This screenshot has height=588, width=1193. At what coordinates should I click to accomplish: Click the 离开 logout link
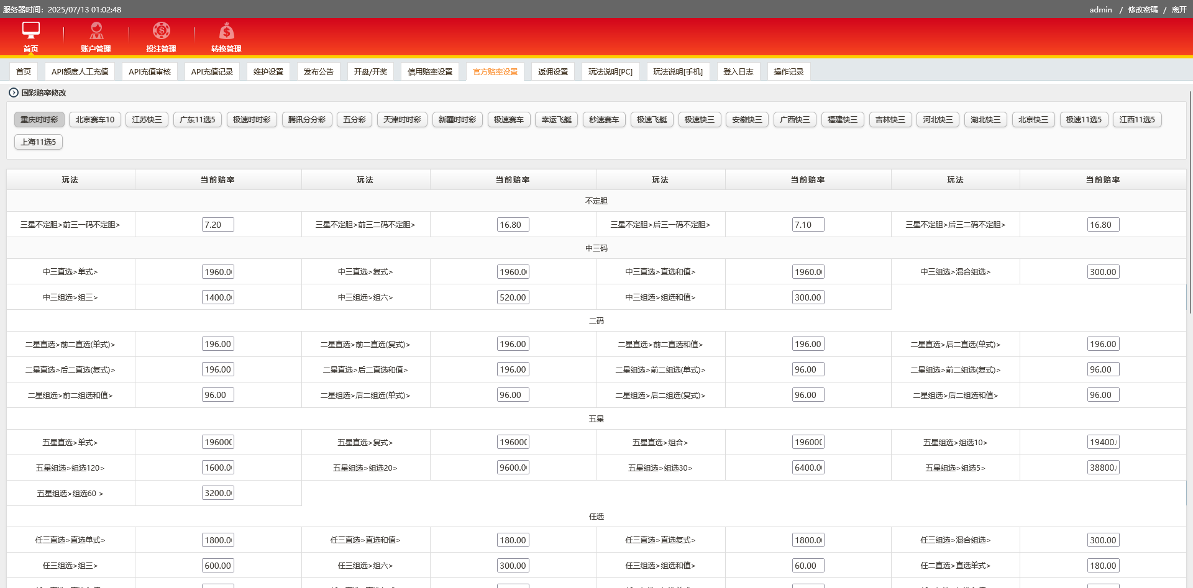pyautogui.click(x=1179, y=9)
